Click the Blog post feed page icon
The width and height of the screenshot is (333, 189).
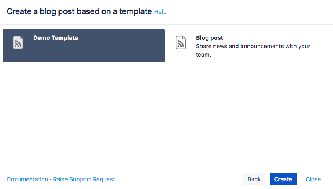(181, 42)
